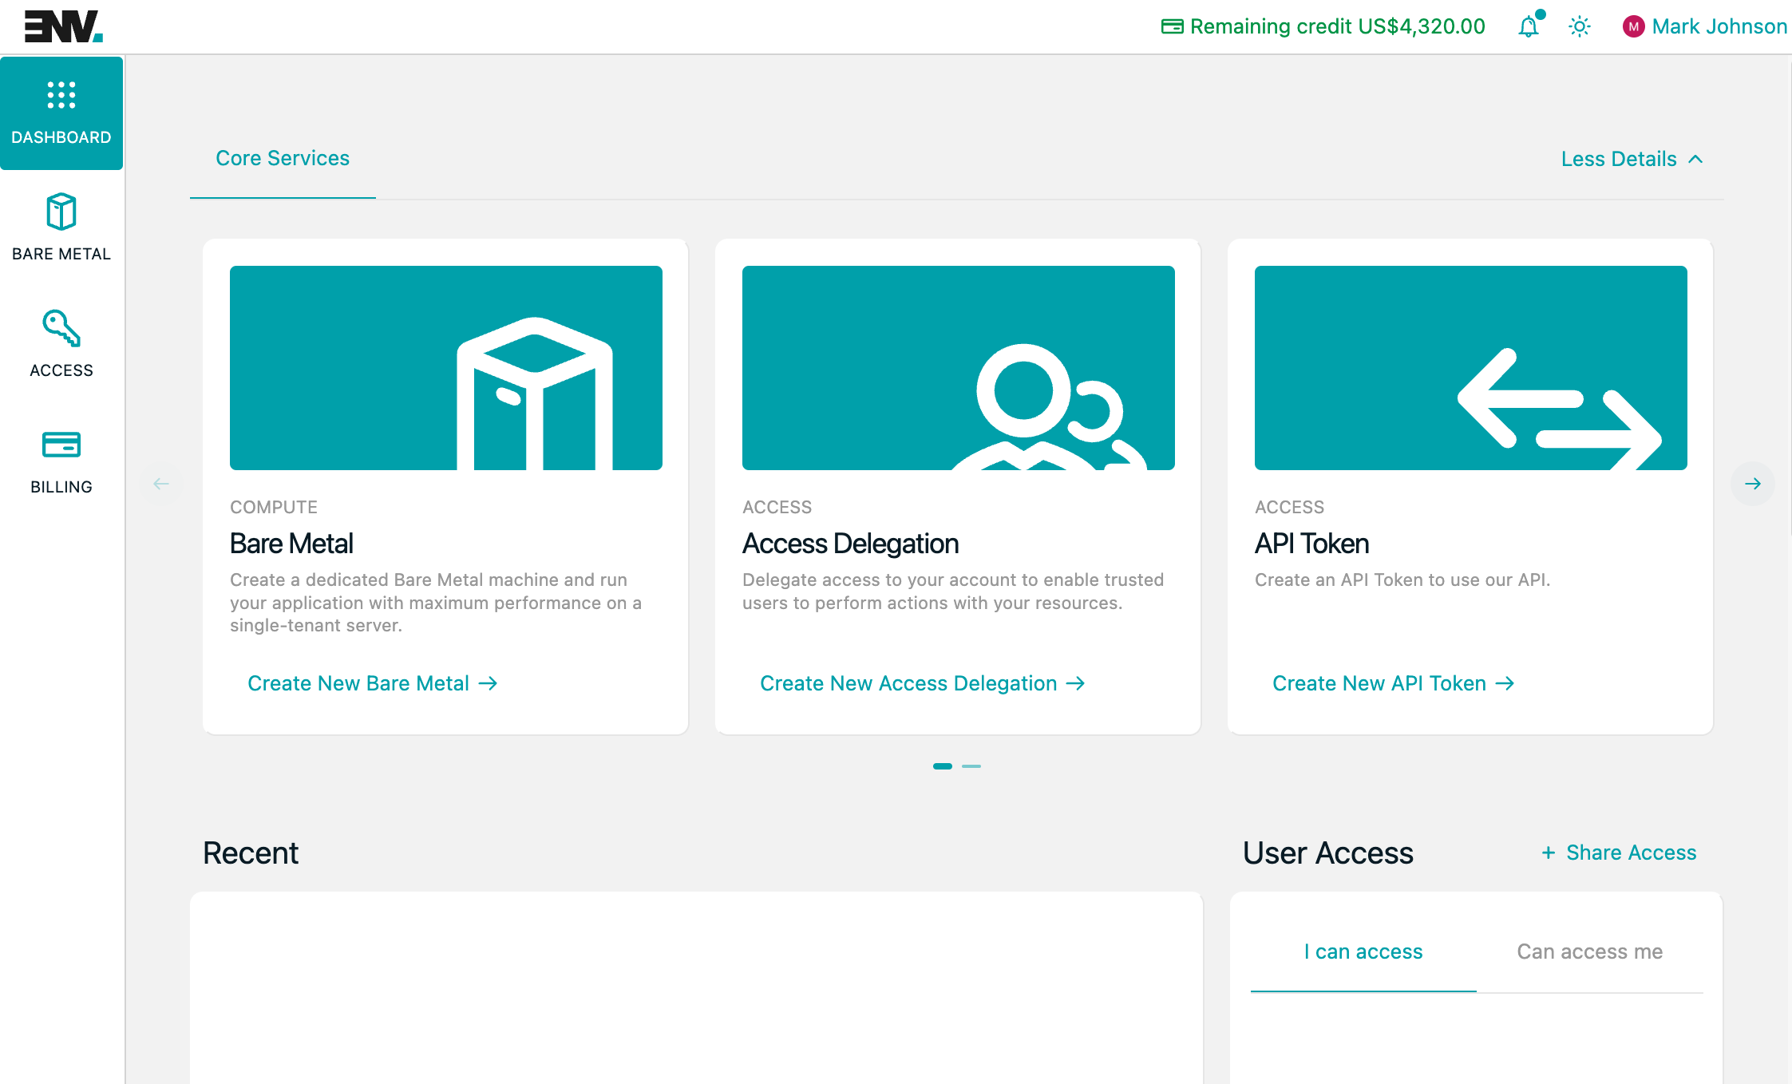Select the Core Services tab

coord(283,159)
